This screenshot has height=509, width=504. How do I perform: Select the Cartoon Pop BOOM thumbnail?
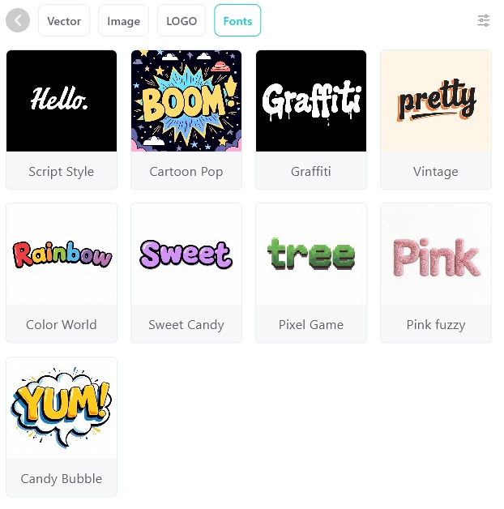[x=186, y=101]
